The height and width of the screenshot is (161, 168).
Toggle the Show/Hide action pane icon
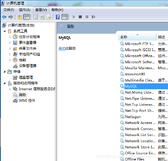pyautogui.click(x=65, y=17)
